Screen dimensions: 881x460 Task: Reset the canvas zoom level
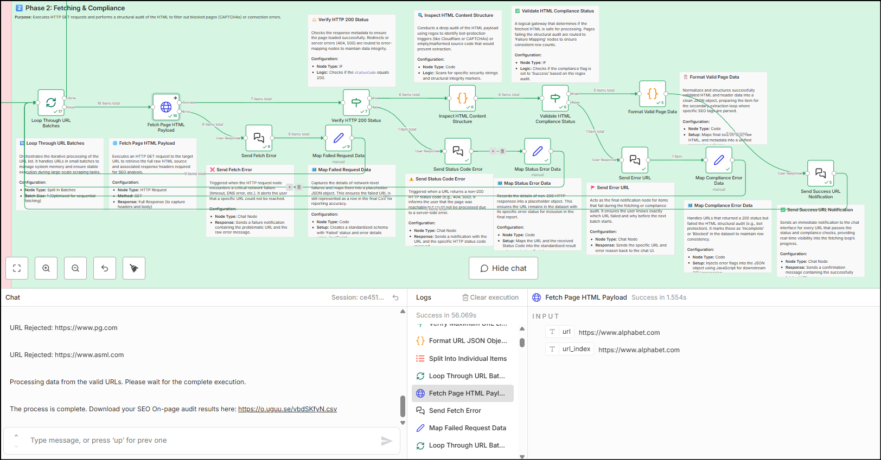(105, 268)
